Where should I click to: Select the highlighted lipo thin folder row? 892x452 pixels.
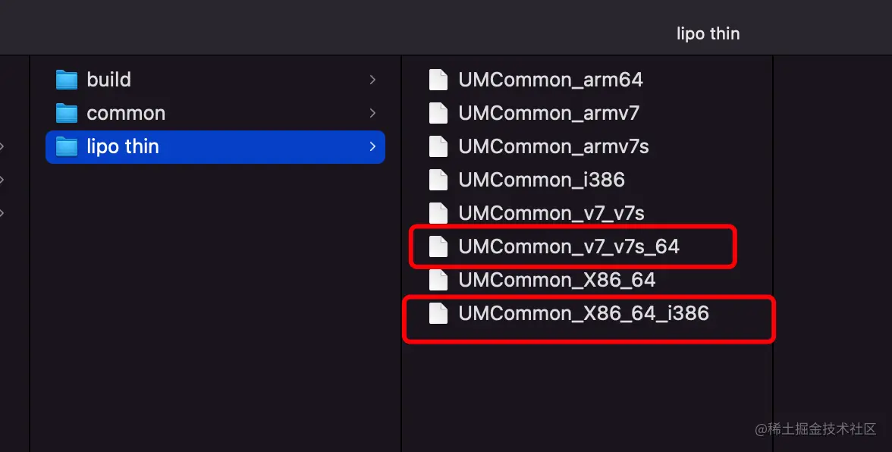pos(215,146)
